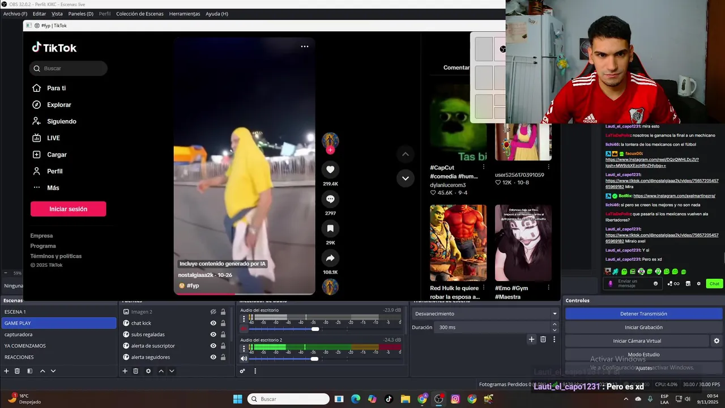Bookmark the TikTok video (29K)
725x408 pixels.
tap(330, 228)
